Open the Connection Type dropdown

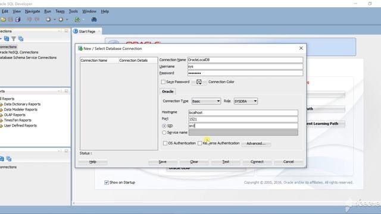206,101
